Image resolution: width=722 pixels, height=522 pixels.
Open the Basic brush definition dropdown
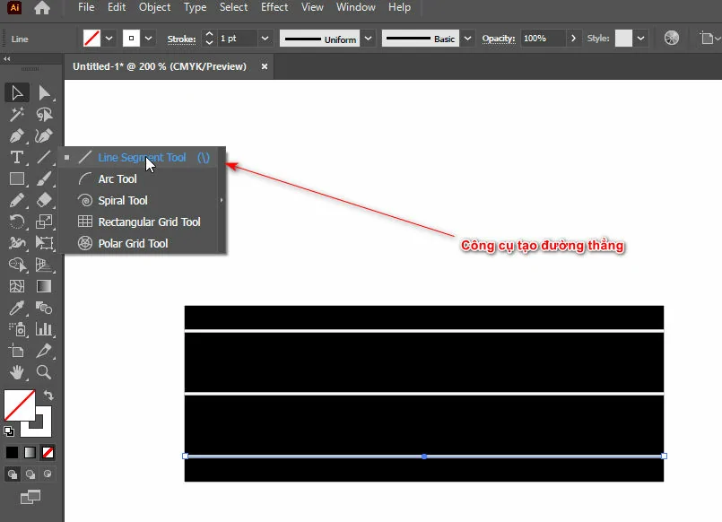pyautogui.click(x=468, y=39)
